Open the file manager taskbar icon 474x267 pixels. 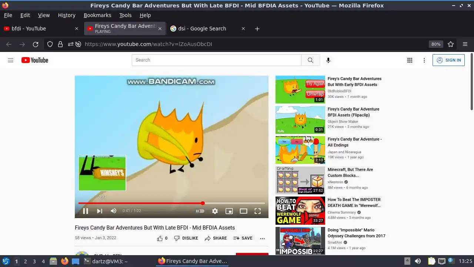[53, 261]
